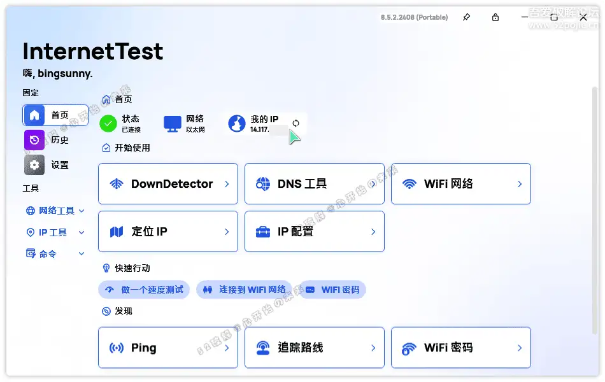Viewport: 605px width, 382px height.
Task: Open the IP 配置 card
Action: click(x=315, y=232)
